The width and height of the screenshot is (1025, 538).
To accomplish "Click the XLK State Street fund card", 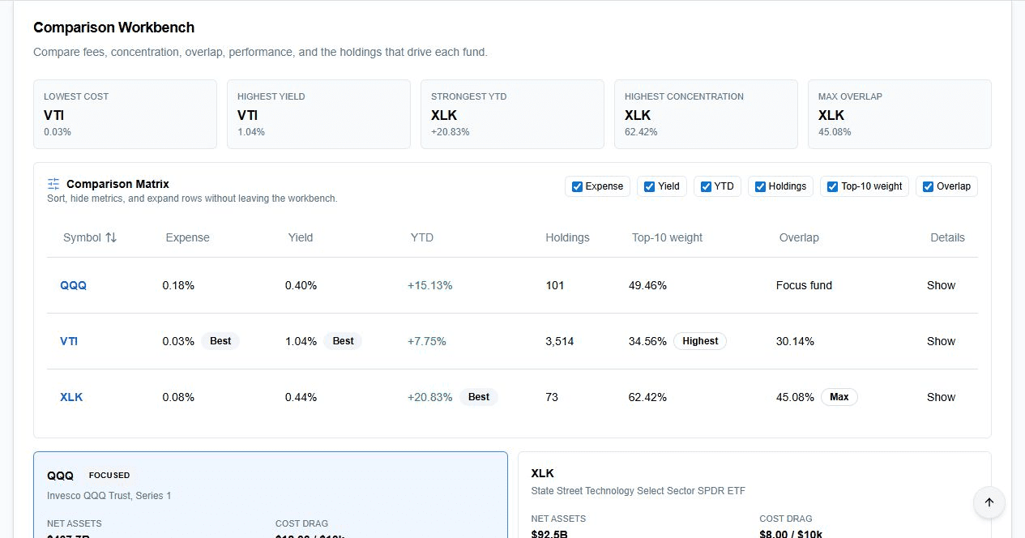I will coord(754,494).
